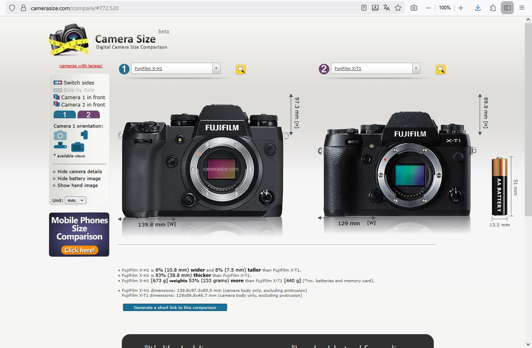This screenshot has height=348, width=532.
Task: Click the 97.3 mm height label
Action: tap(297, 112)
